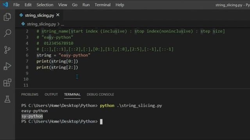
Task: Click line number 2 in the gutter
Action: 27,31
